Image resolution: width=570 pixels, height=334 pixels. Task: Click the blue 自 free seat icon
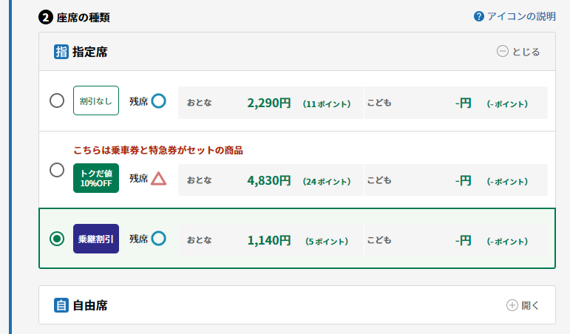pos(61,305)
